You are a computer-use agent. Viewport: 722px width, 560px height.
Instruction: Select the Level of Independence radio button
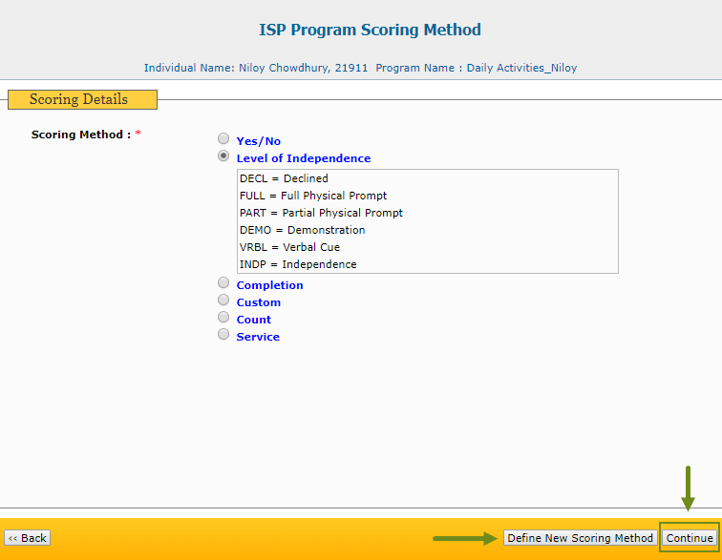coord(223,156)
